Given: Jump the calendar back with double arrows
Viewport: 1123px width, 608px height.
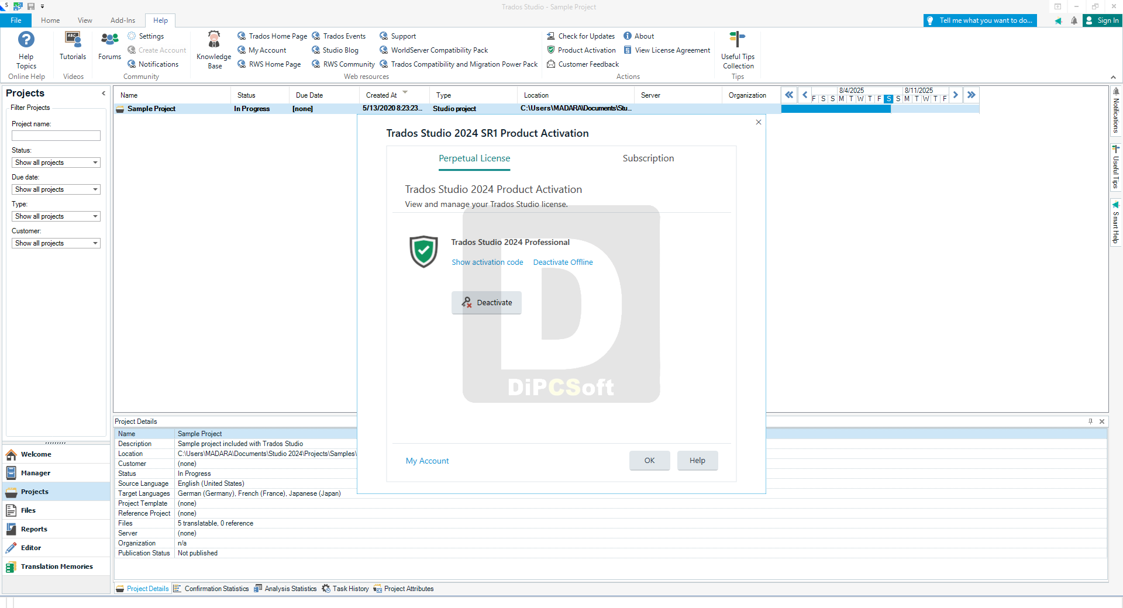Looking at the screenshot, I should coord(789,95).
